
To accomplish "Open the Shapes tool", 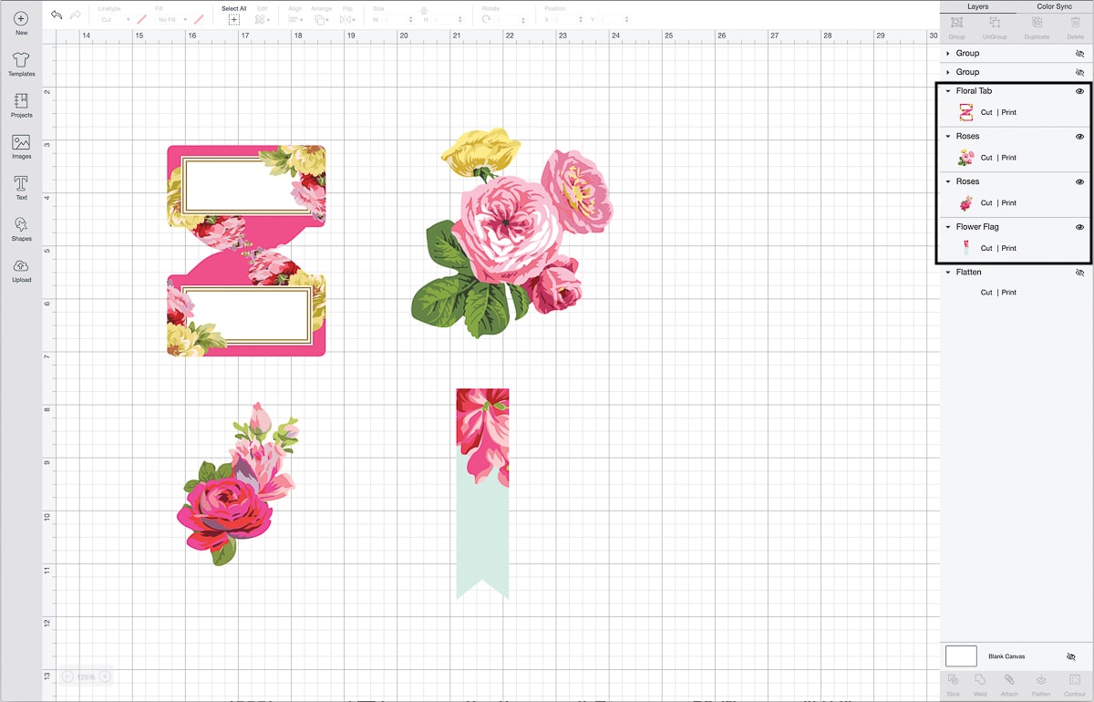I will tap(21, 225).
